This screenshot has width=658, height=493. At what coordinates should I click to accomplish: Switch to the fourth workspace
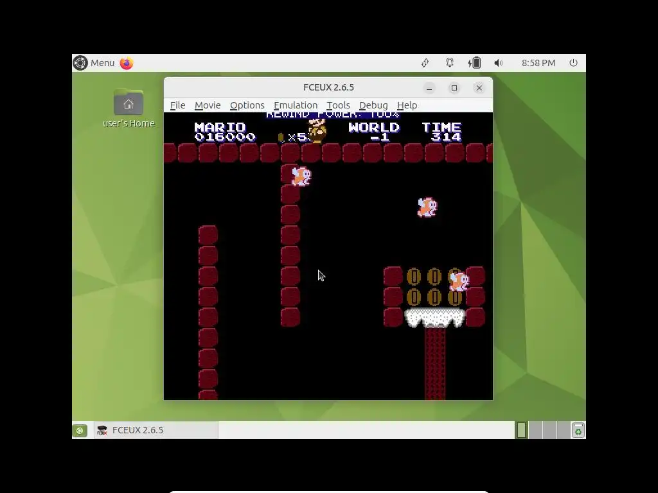563,430
